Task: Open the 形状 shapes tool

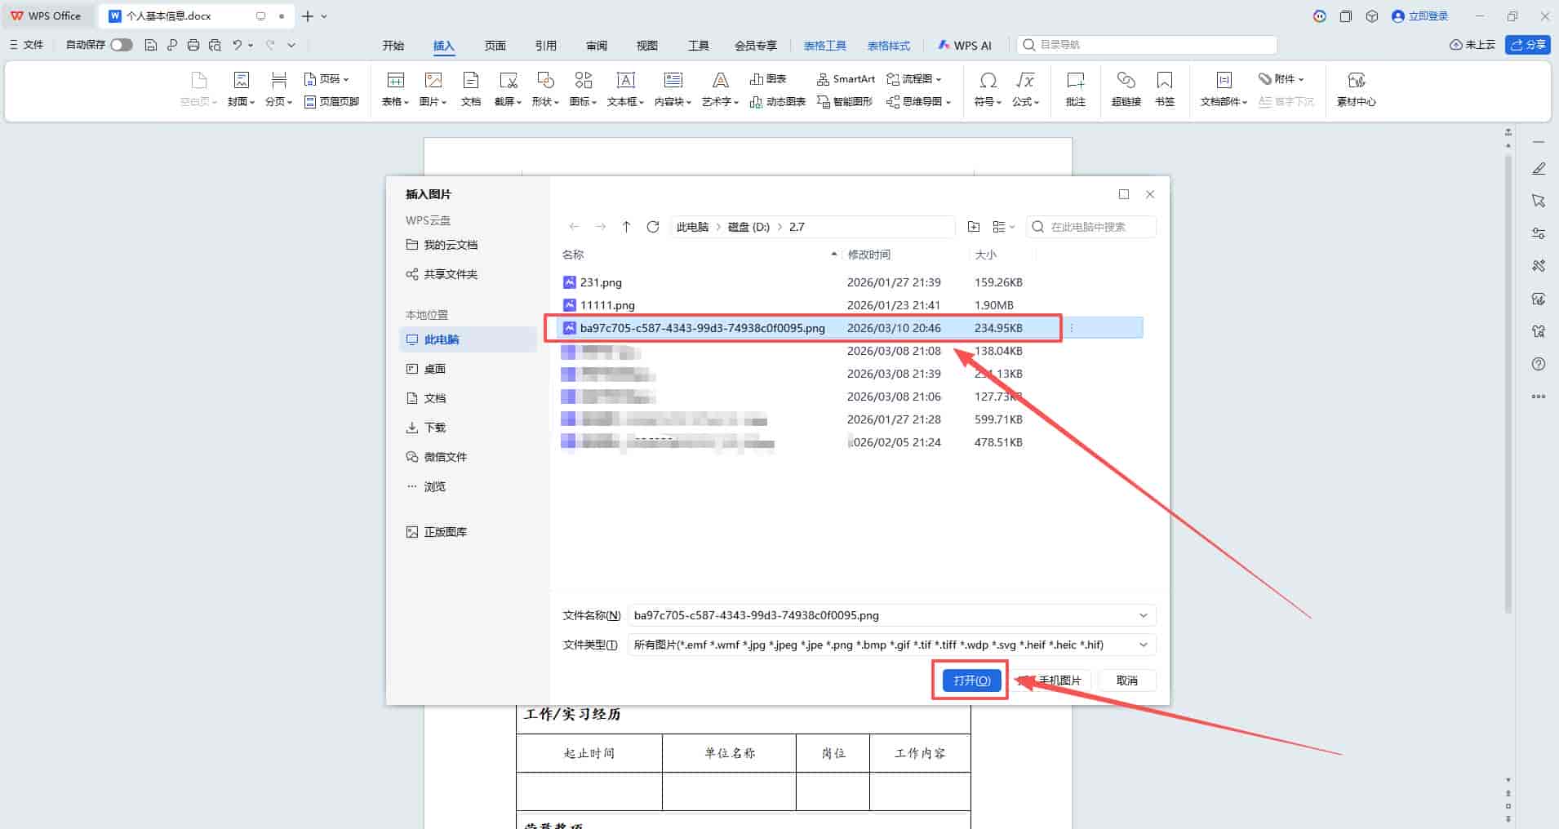Action: (x=545, y=89)
